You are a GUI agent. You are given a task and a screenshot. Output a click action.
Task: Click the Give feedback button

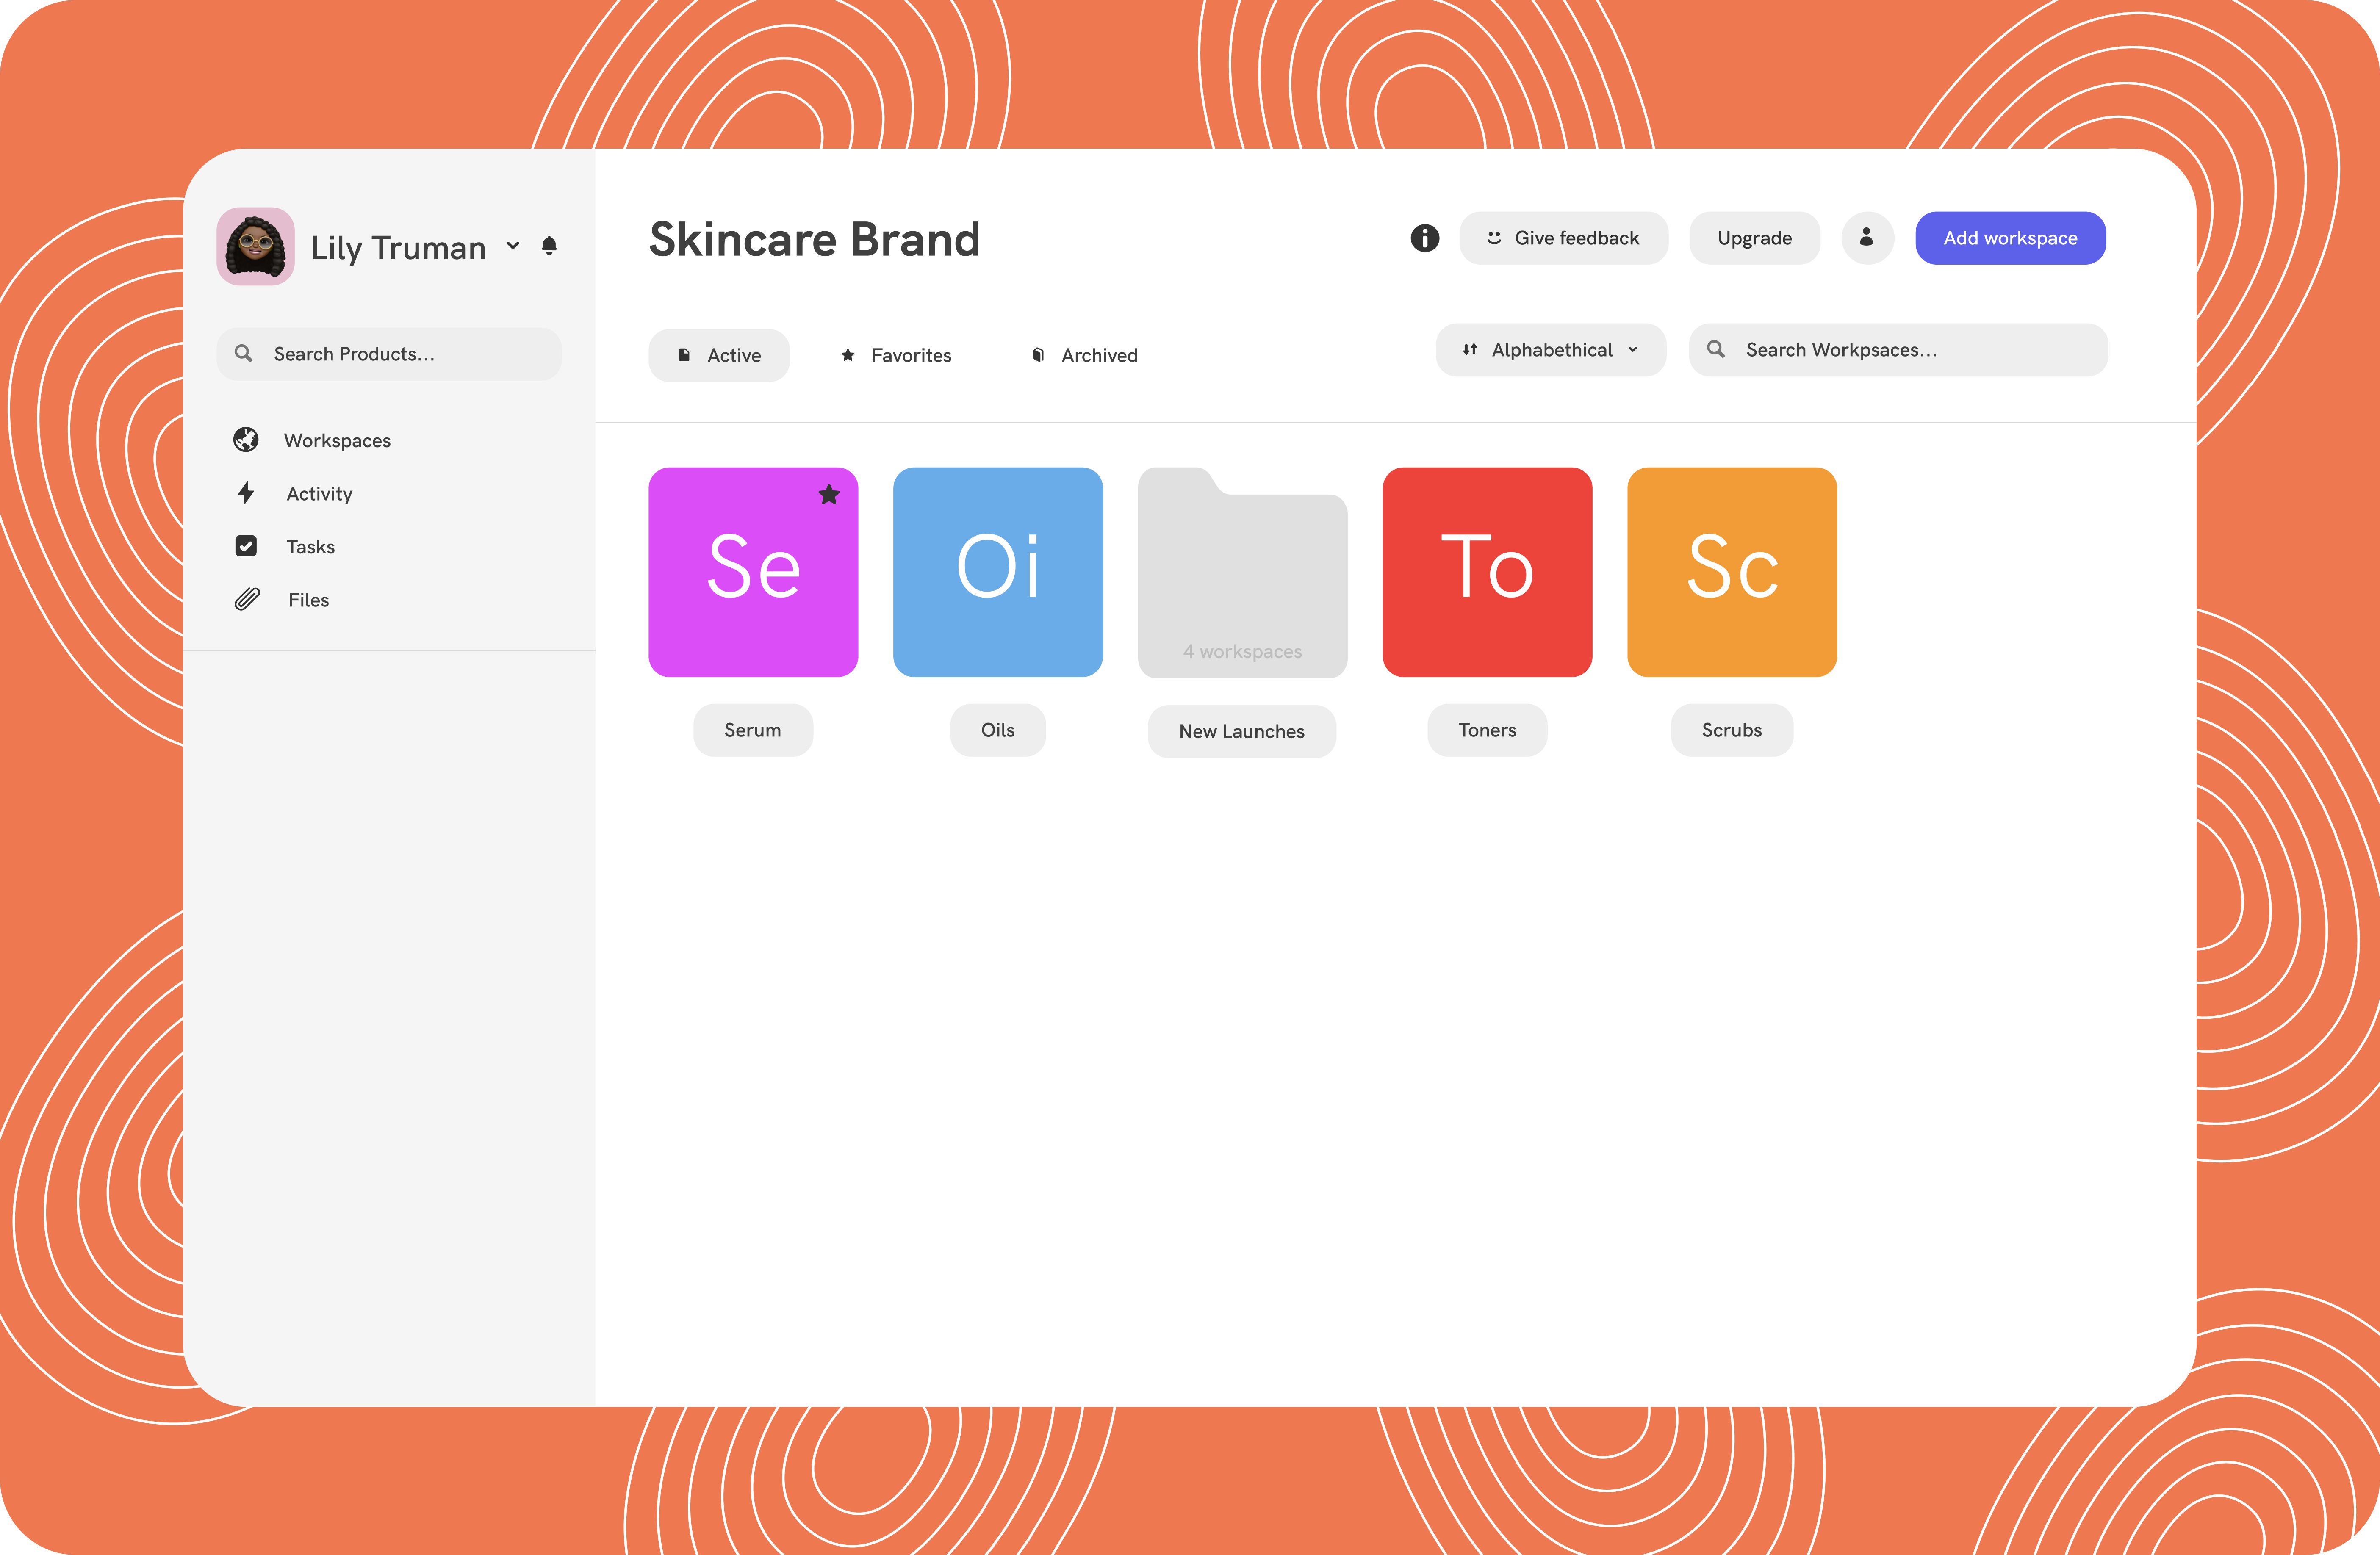1563,238
